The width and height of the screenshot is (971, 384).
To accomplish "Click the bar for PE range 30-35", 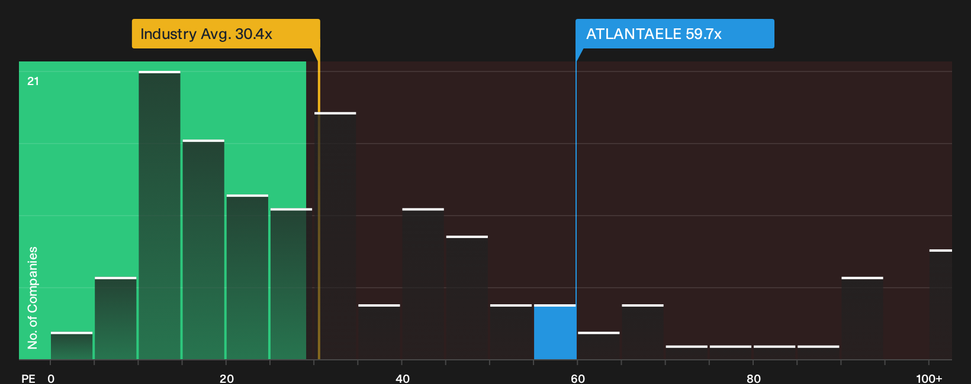I will [x=335, y=236].
